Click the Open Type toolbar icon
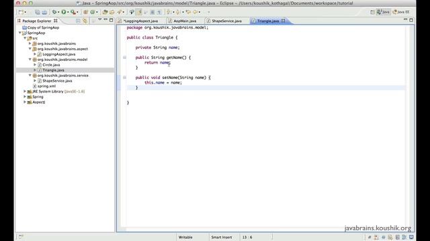430x241 pixels. click(x=105, y=12)
